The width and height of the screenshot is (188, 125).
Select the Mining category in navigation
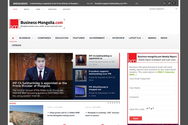tap(152, 38)
